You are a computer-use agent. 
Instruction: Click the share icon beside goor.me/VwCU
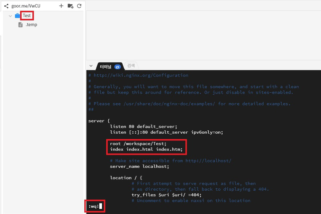[x=6, y=6]
